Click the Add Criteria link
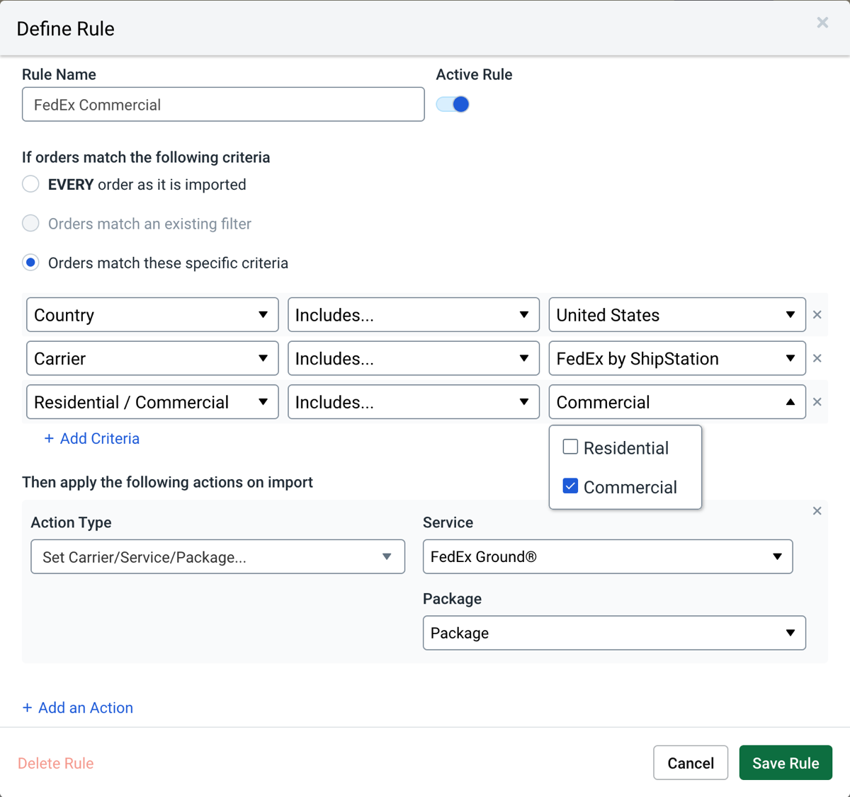 coord(92,439)
